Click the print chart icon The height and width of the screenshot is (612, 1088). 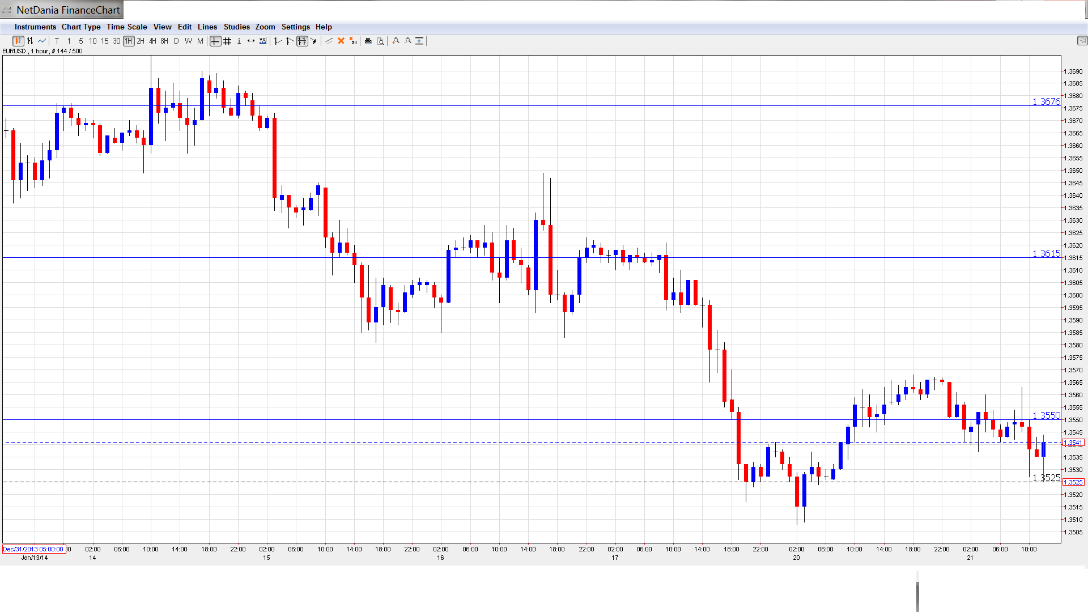(368, 41)
